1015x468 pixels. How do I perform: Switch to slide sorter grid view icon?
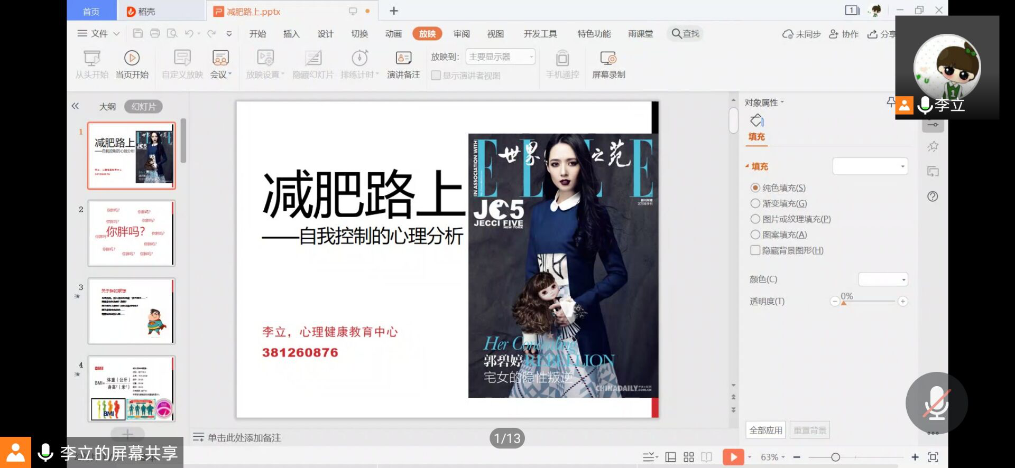688,457
